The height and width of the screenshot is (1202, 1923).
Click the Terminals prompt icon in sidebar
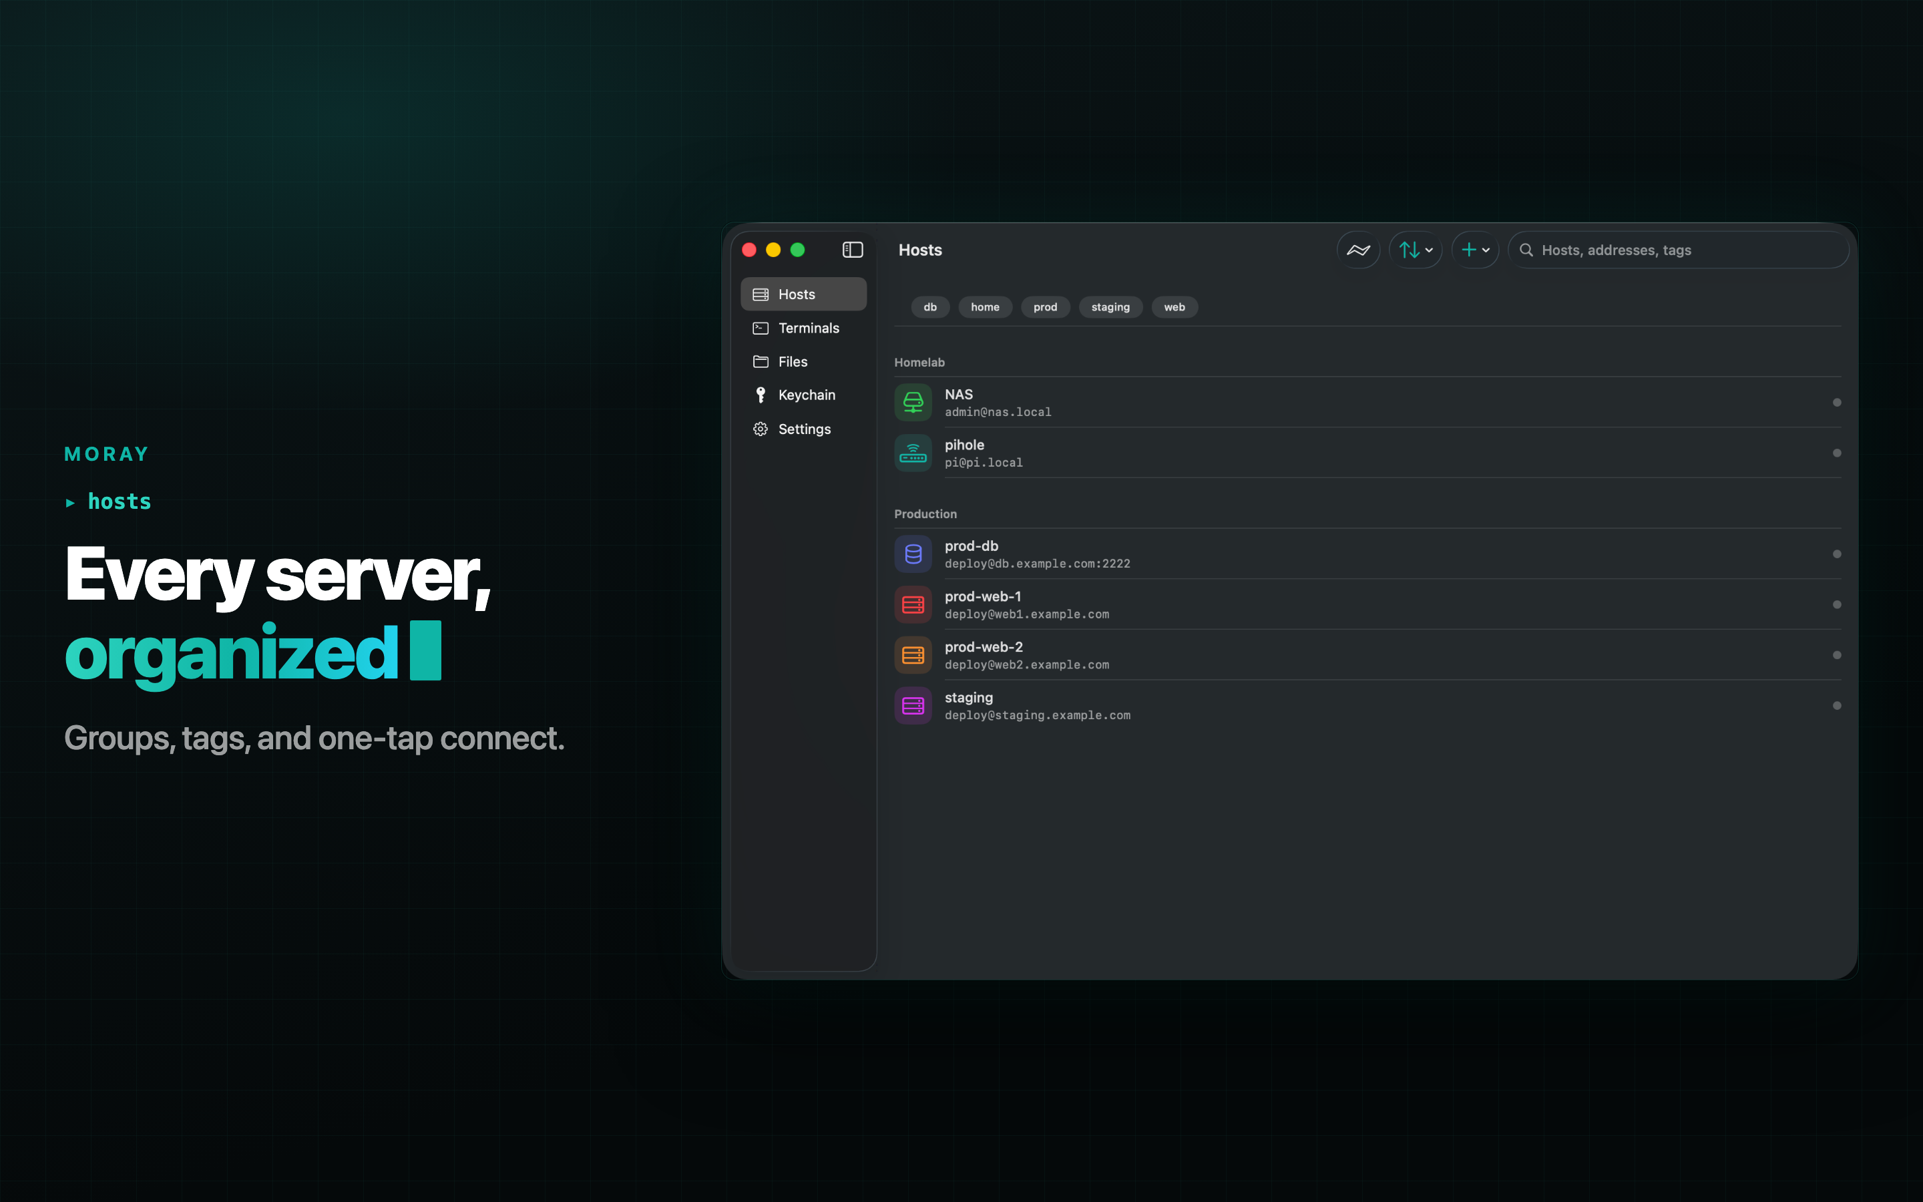761,327
